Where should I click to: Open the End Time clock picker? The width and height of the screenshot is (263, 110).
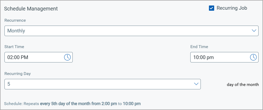[x=253, y=57]
